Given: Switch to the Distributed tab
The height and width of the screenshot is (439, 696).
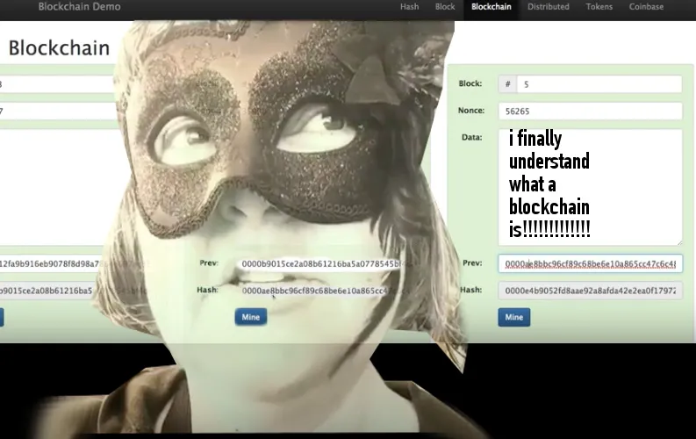Looking at the screenshot, I should (x=549, y=7).
